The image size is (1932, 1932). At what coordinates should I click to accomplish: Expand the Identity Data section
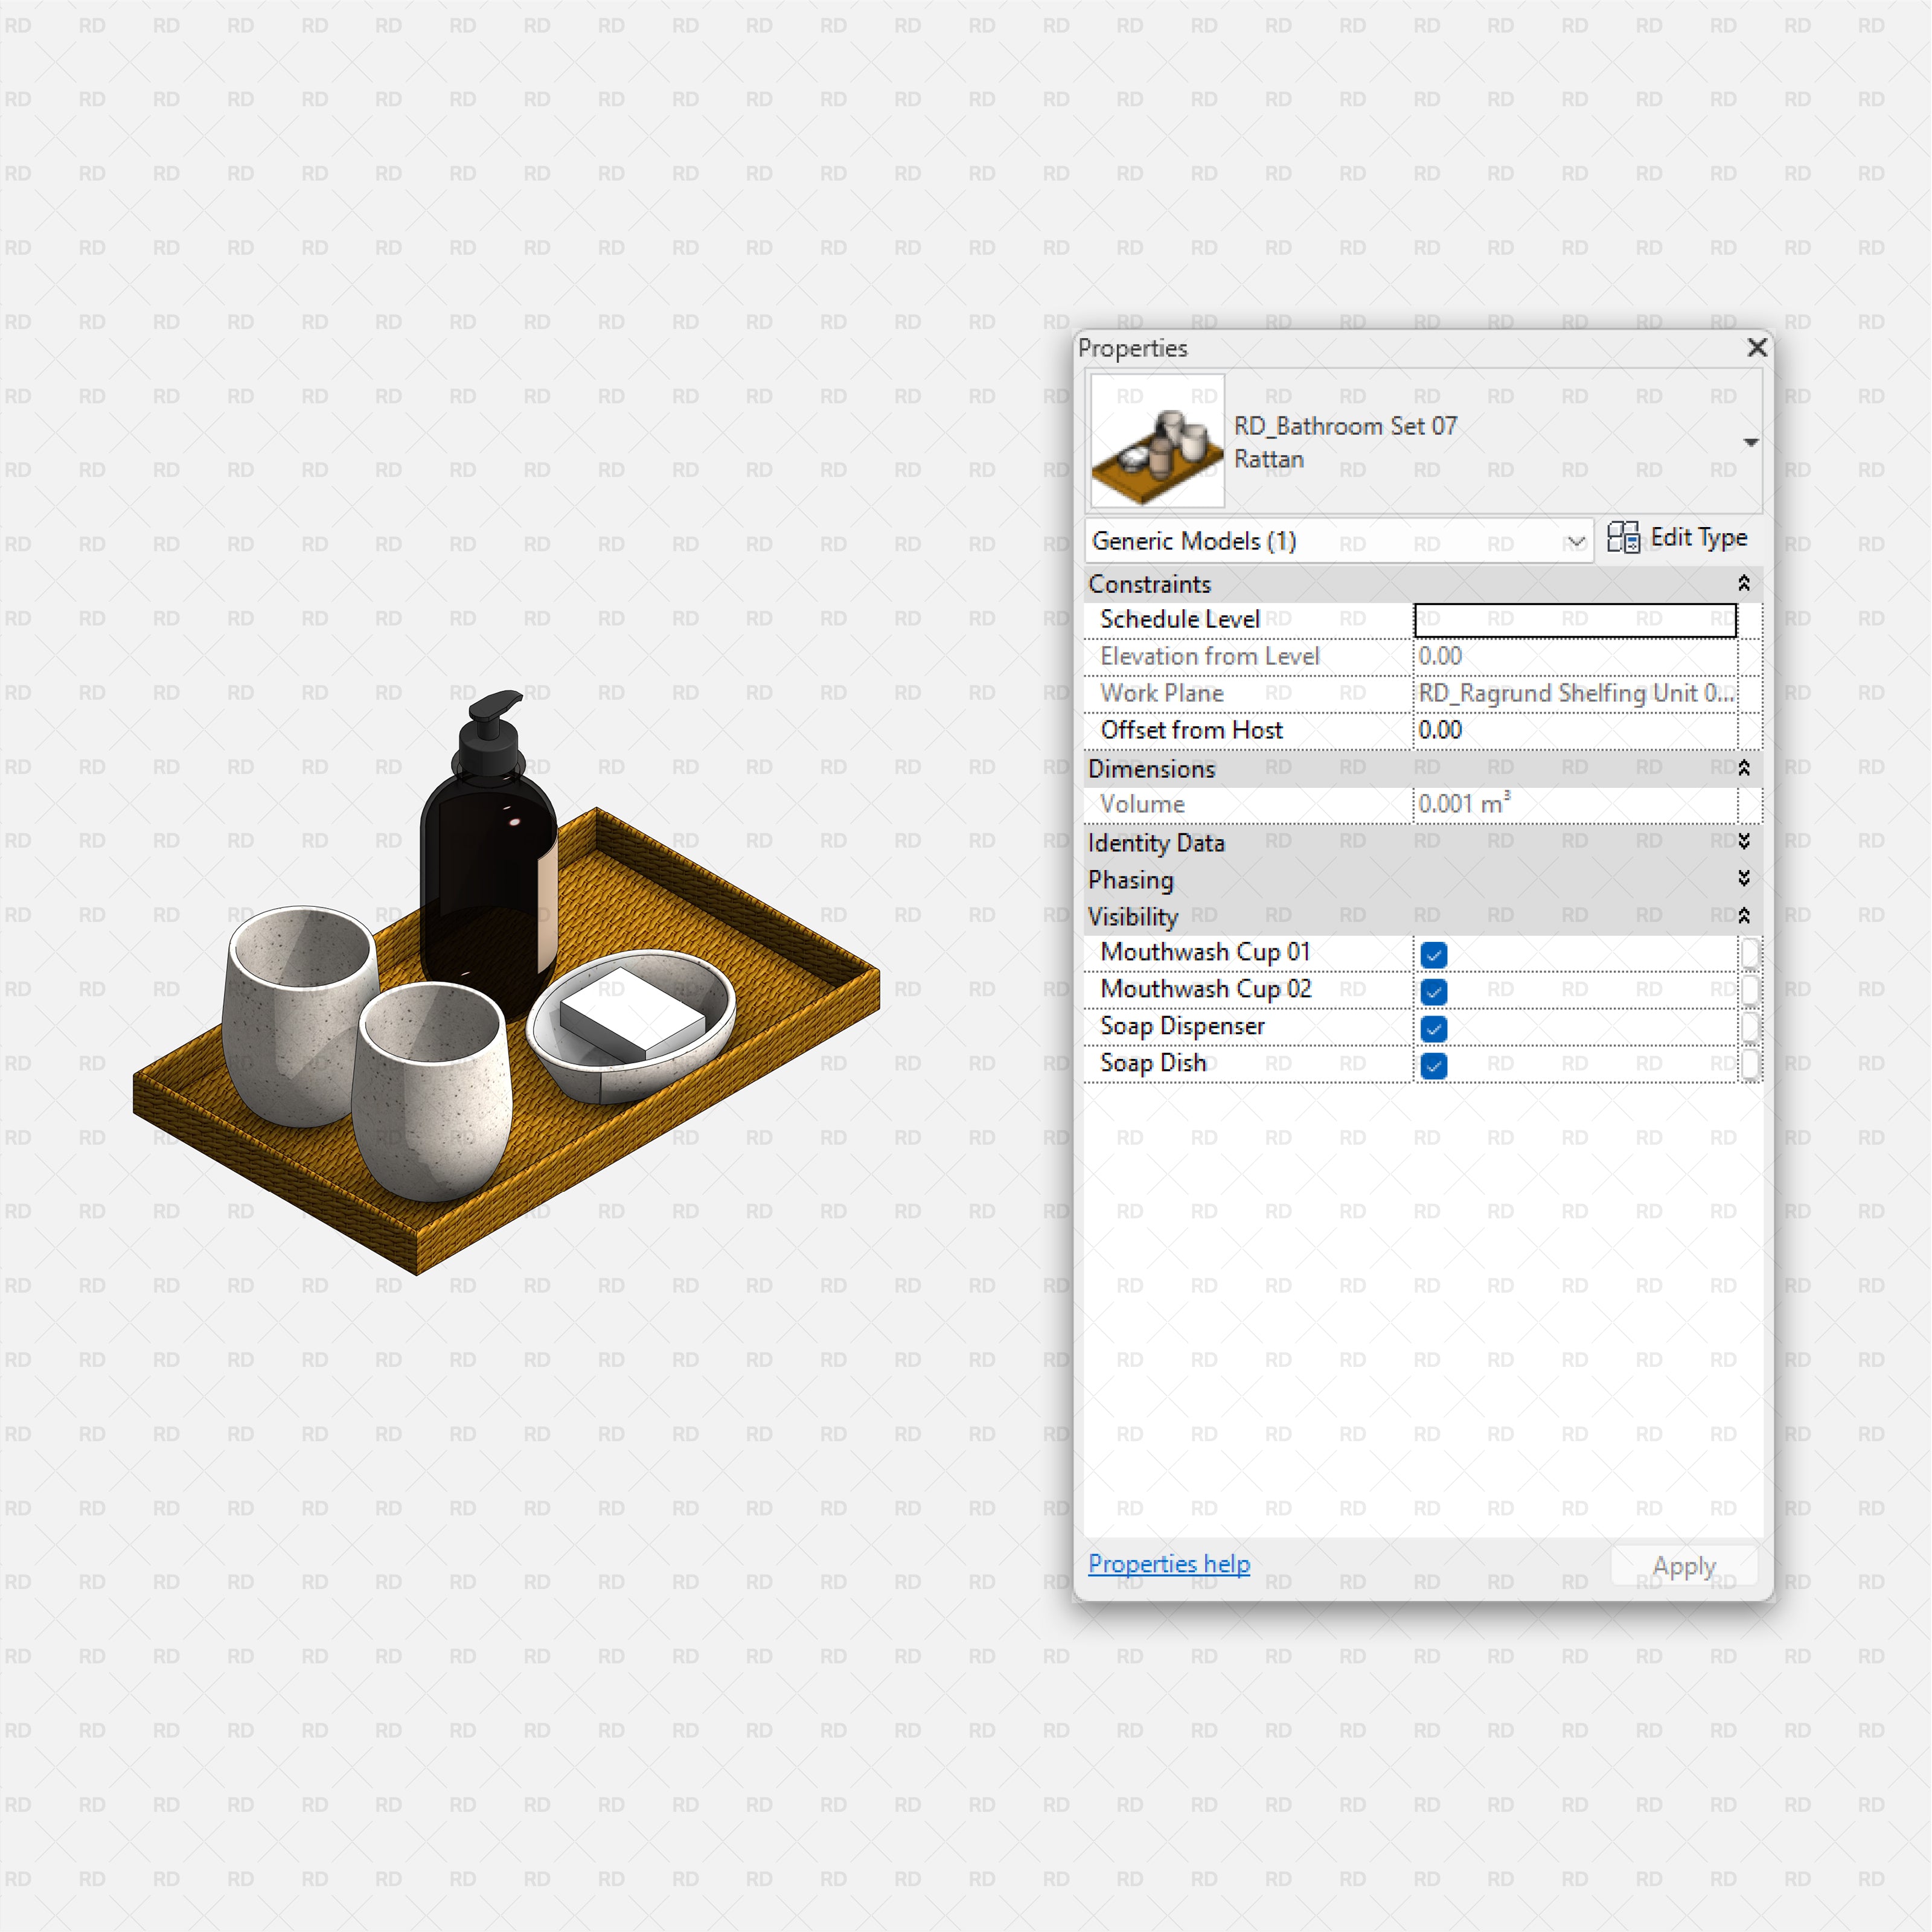1743,842
